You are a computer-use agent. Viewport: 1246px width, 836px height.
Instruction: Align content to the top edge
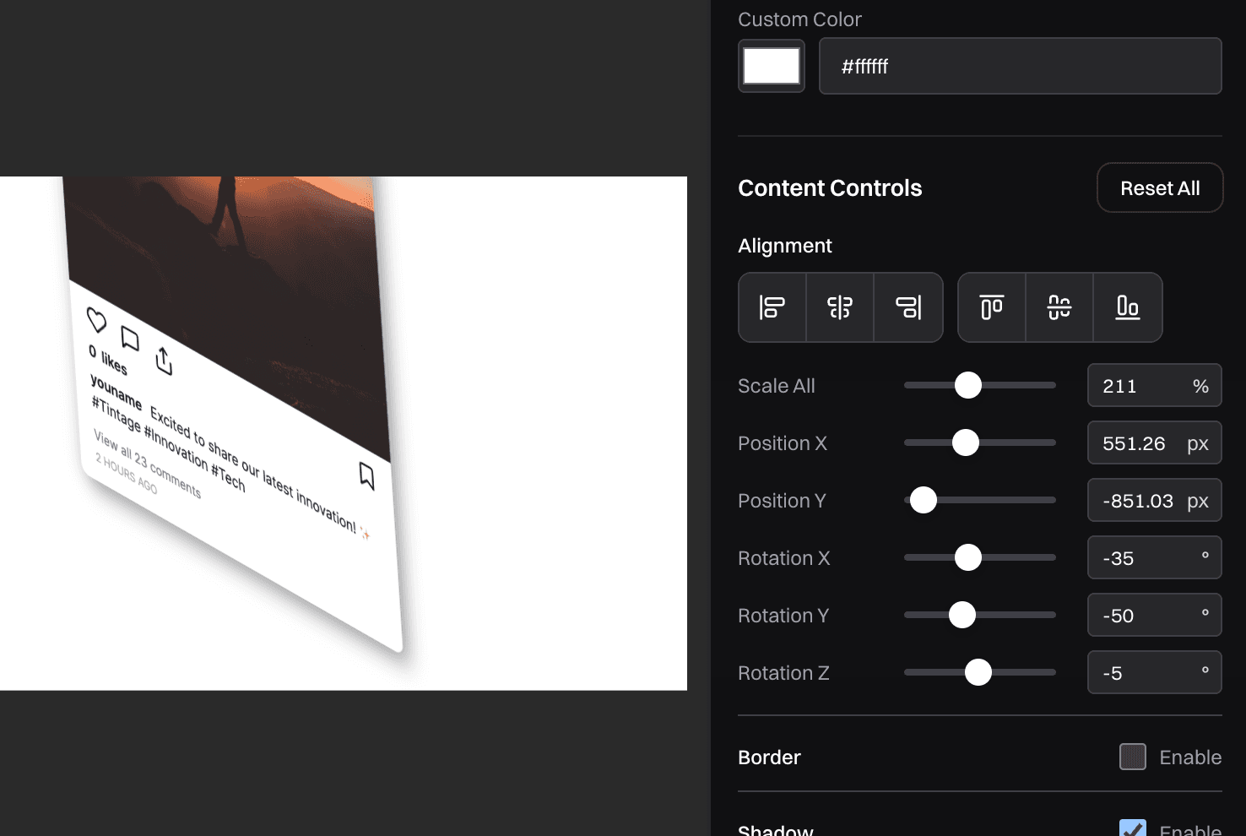pyautogui.click(x=992, y=307)
